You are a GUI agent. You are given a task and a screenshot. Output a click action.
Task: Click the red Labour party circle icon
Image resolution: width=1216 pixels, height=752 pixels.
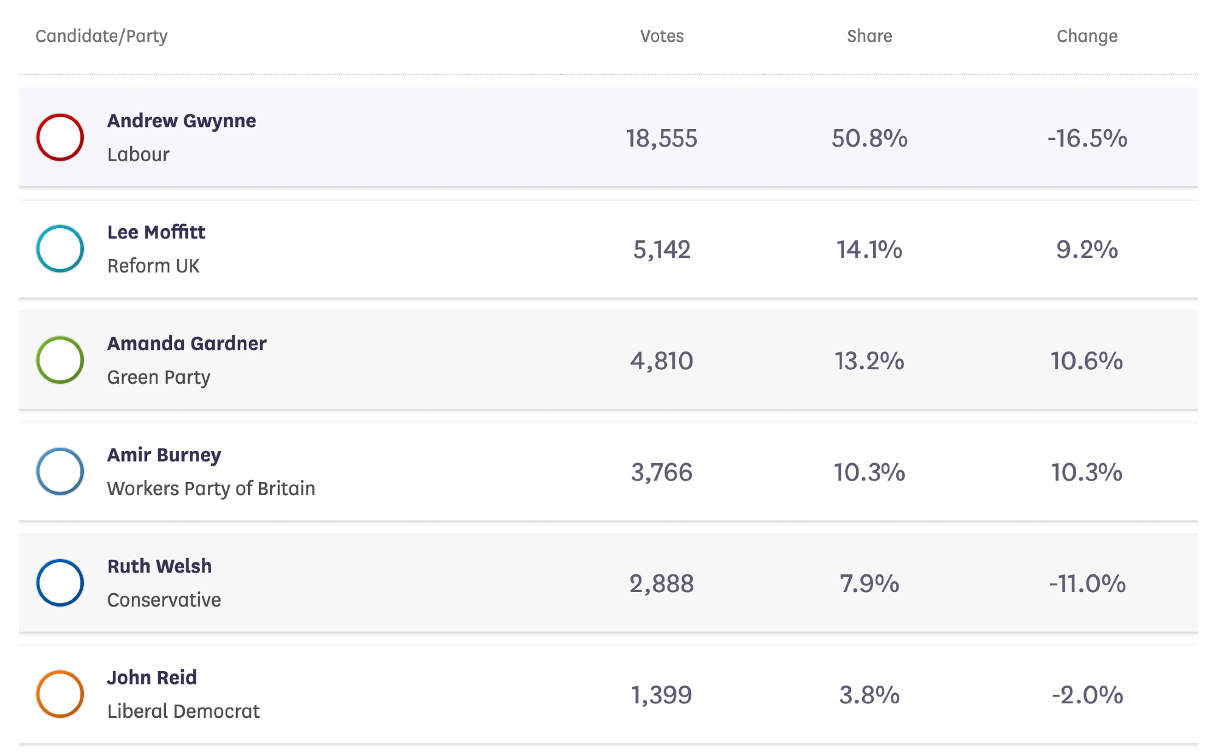click(60, 138)
